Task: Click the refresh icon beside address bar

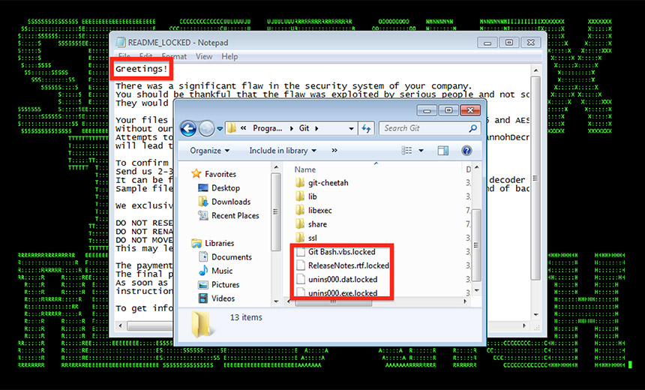Action: click(x=367, y=128)
